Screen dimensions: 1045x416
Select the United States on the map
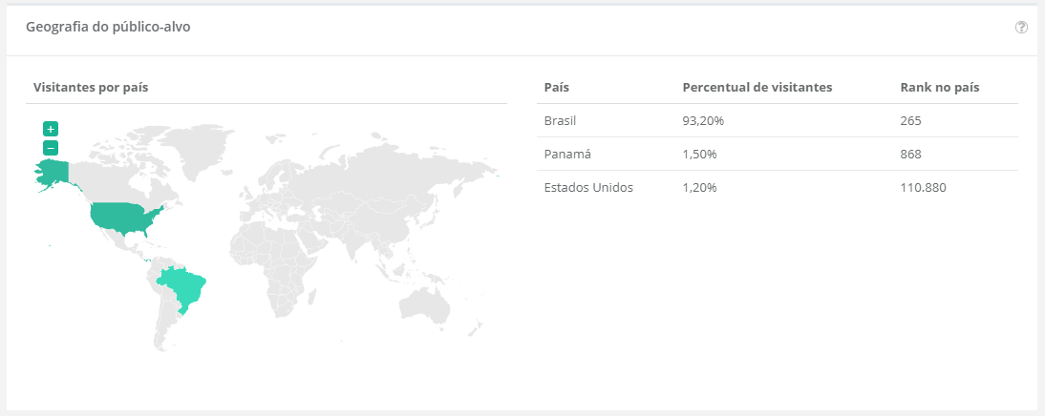pos(127,218)
